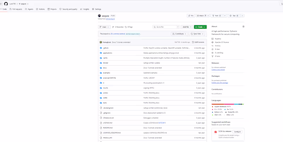283x142 pixels.
Task: Click the Go to file search field
Action: coord(166,27)
